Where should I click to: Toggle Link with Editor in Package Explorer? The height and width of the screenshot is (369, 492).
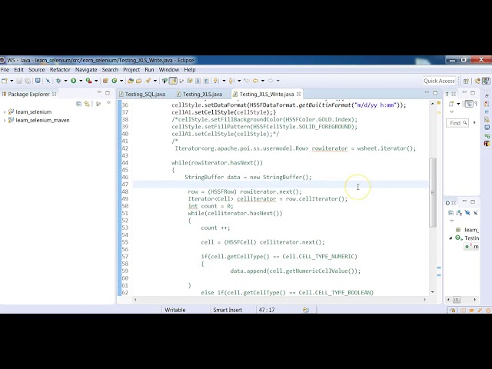[87, 104]
